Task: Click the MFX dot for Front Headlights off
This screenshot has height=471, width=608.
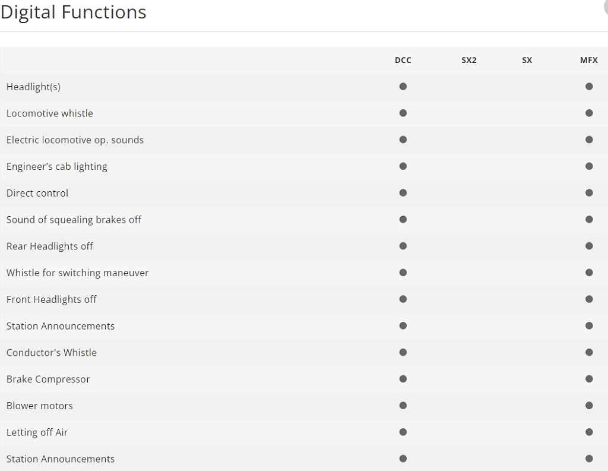Action: (589, 299)
